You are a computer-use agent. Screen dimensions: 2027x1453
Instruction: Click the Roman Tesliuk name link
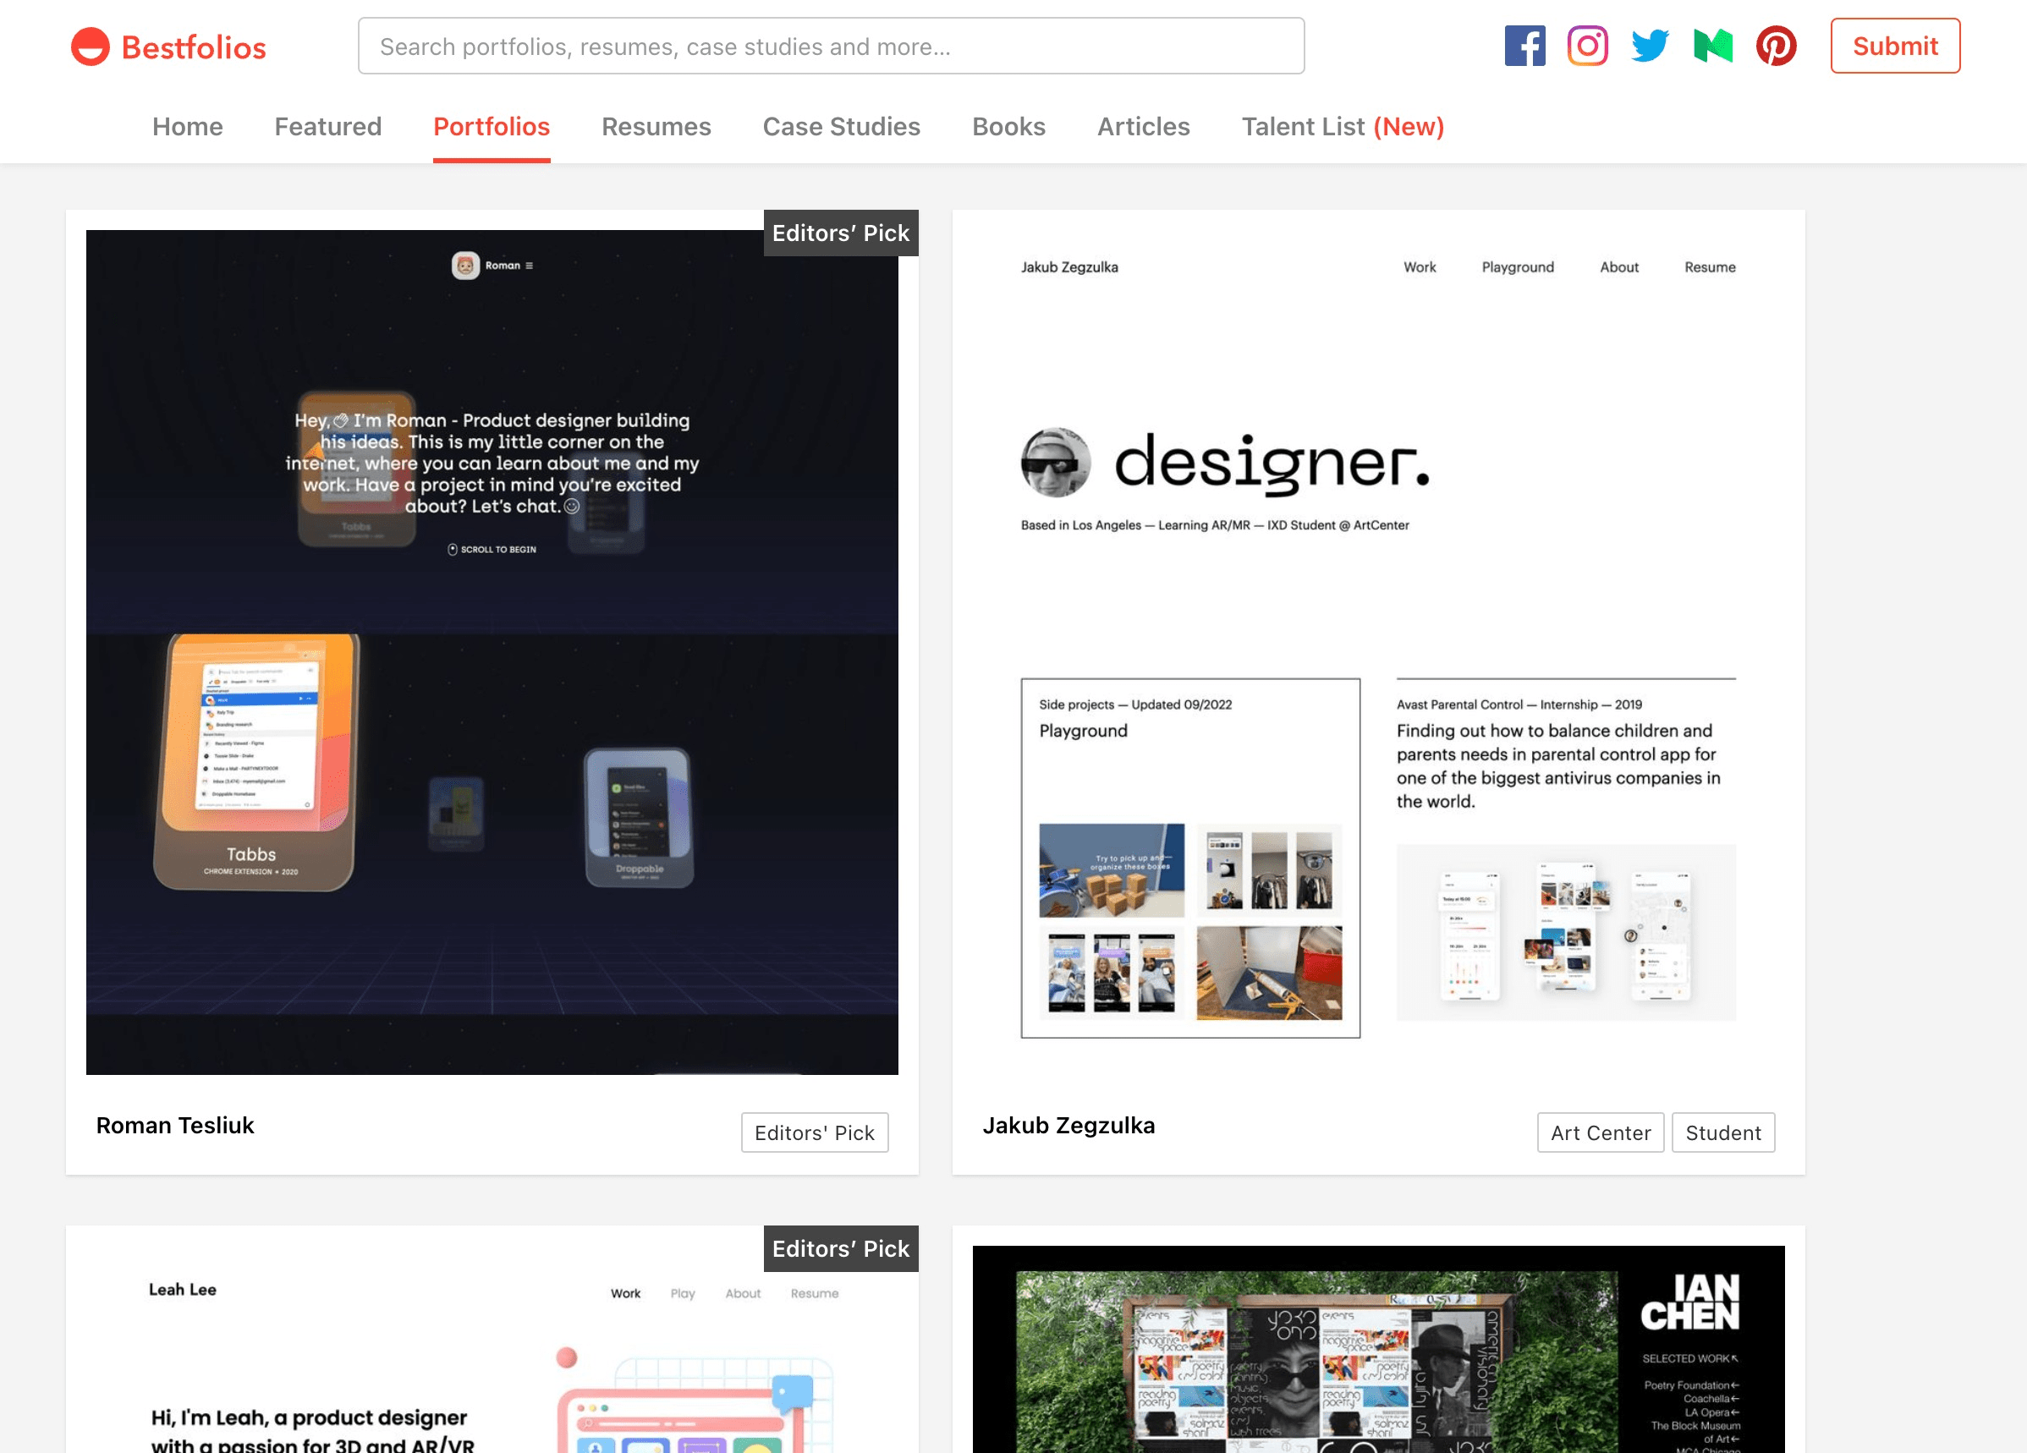coord(175,1125)
